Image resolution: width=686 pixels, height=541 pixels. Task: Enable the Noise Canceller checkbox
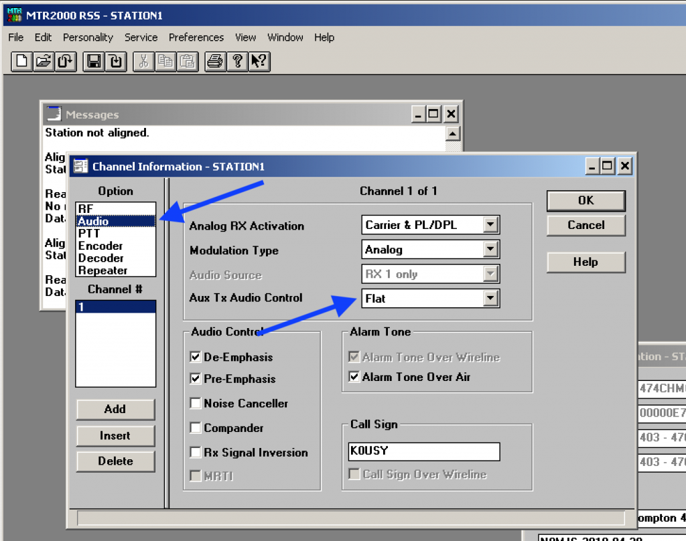[195, 403]
